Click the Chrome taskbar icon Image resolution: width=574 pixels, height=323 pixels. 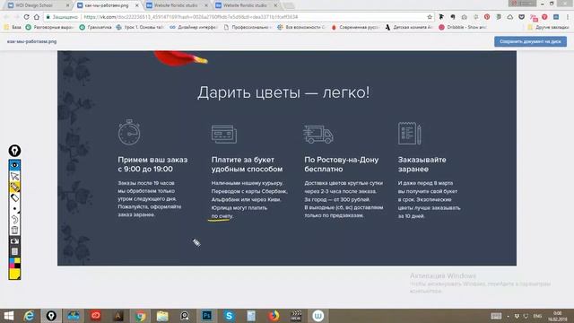pyautogui.click(x=140, y=316)
